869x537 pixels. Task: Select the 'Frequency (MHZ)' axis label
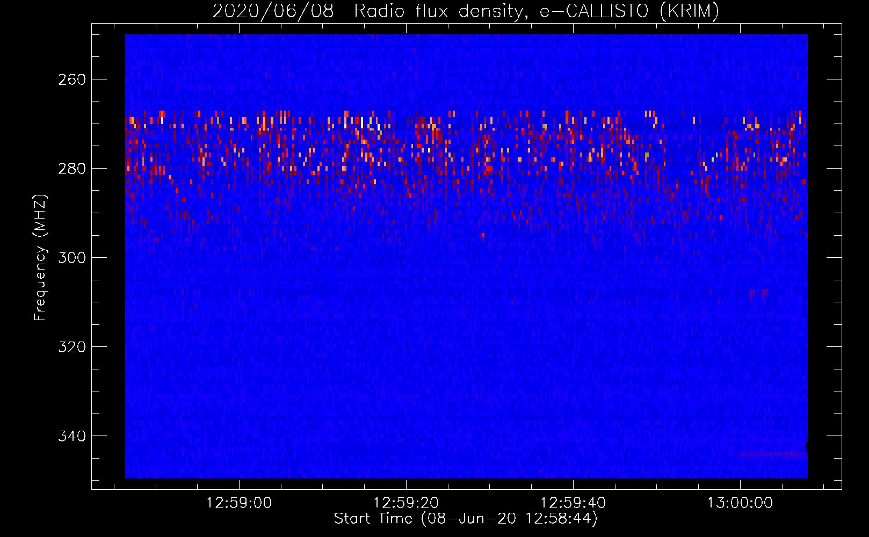pos(40,257)
